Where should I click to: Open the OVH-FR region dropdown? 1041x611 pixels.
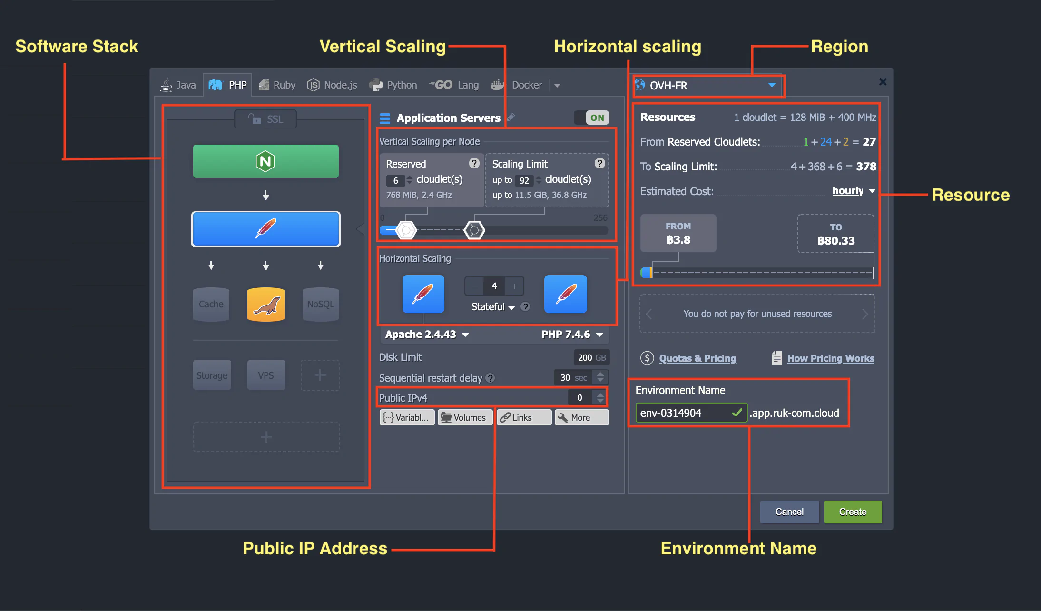708,86
